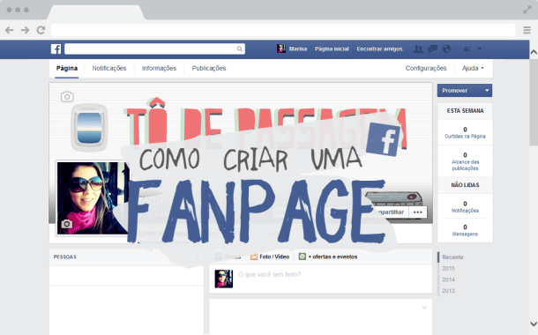Click composer avatar thumbnail
Viewport: 538px width, 335px height.
[x=224, y=279]
